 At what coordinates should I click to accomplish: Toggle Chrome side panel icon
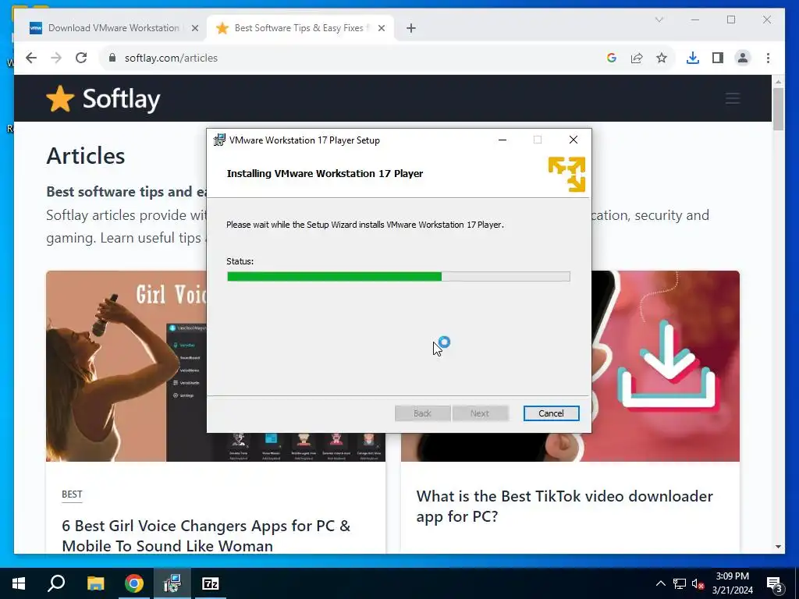pos(718,58)
